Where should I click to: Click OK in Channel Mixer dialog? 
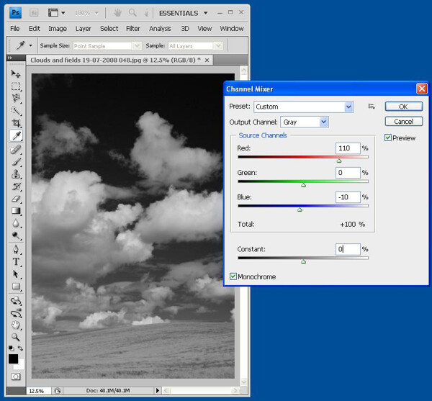click(x=404, y=107)
